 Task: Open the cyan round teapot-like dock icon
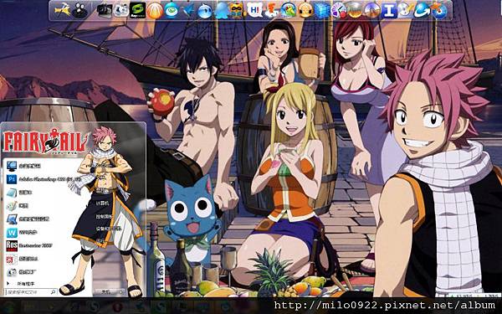(x=172, y=10)
